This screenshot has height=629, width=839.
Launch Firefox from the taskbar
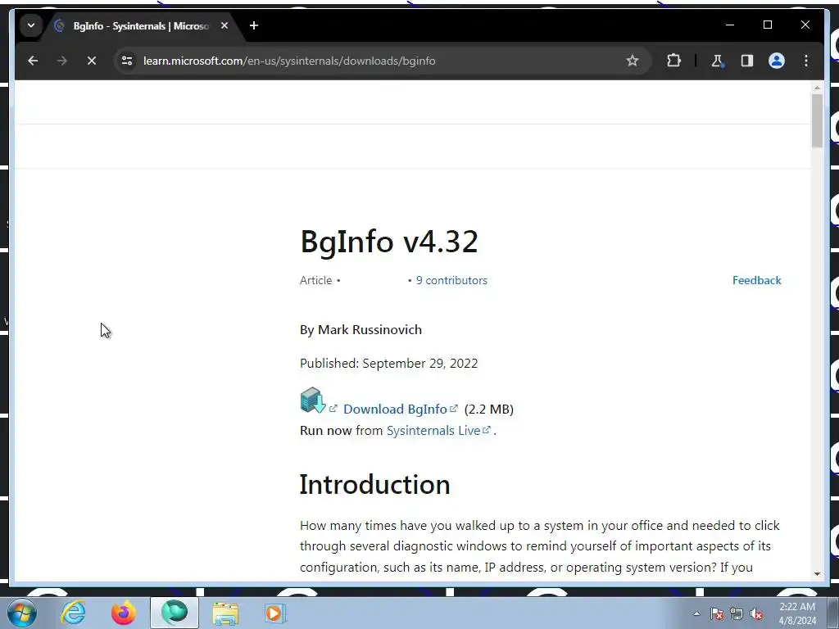(124, 613)
